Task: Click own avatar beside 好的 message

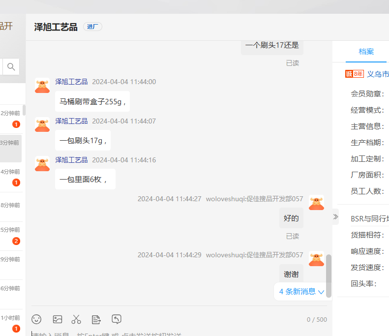Action: [x=316, y=203]
